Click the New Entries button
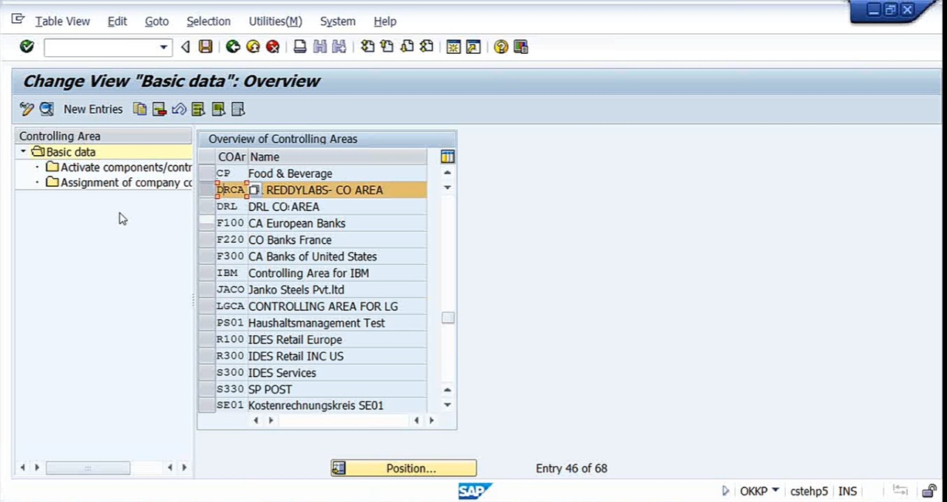This screenshot has width=947, height=502. (x=93, y=109)
